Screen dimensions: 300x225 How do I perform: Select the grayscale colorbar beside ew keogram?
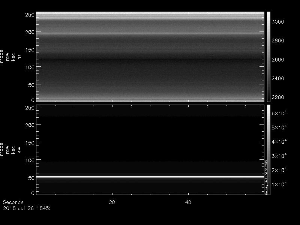point(268,150)
